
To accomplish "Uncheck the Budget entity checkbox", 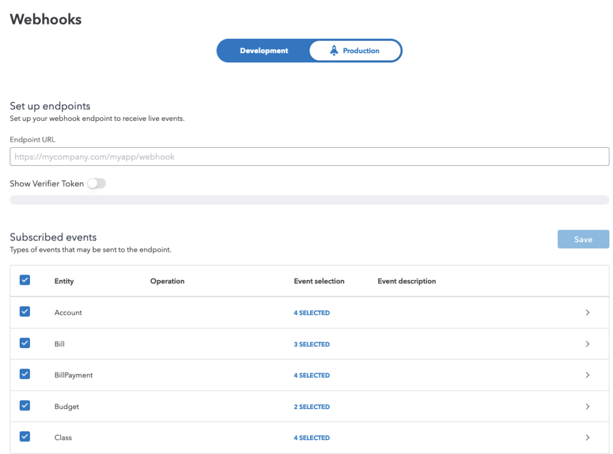I will (25, 405).
